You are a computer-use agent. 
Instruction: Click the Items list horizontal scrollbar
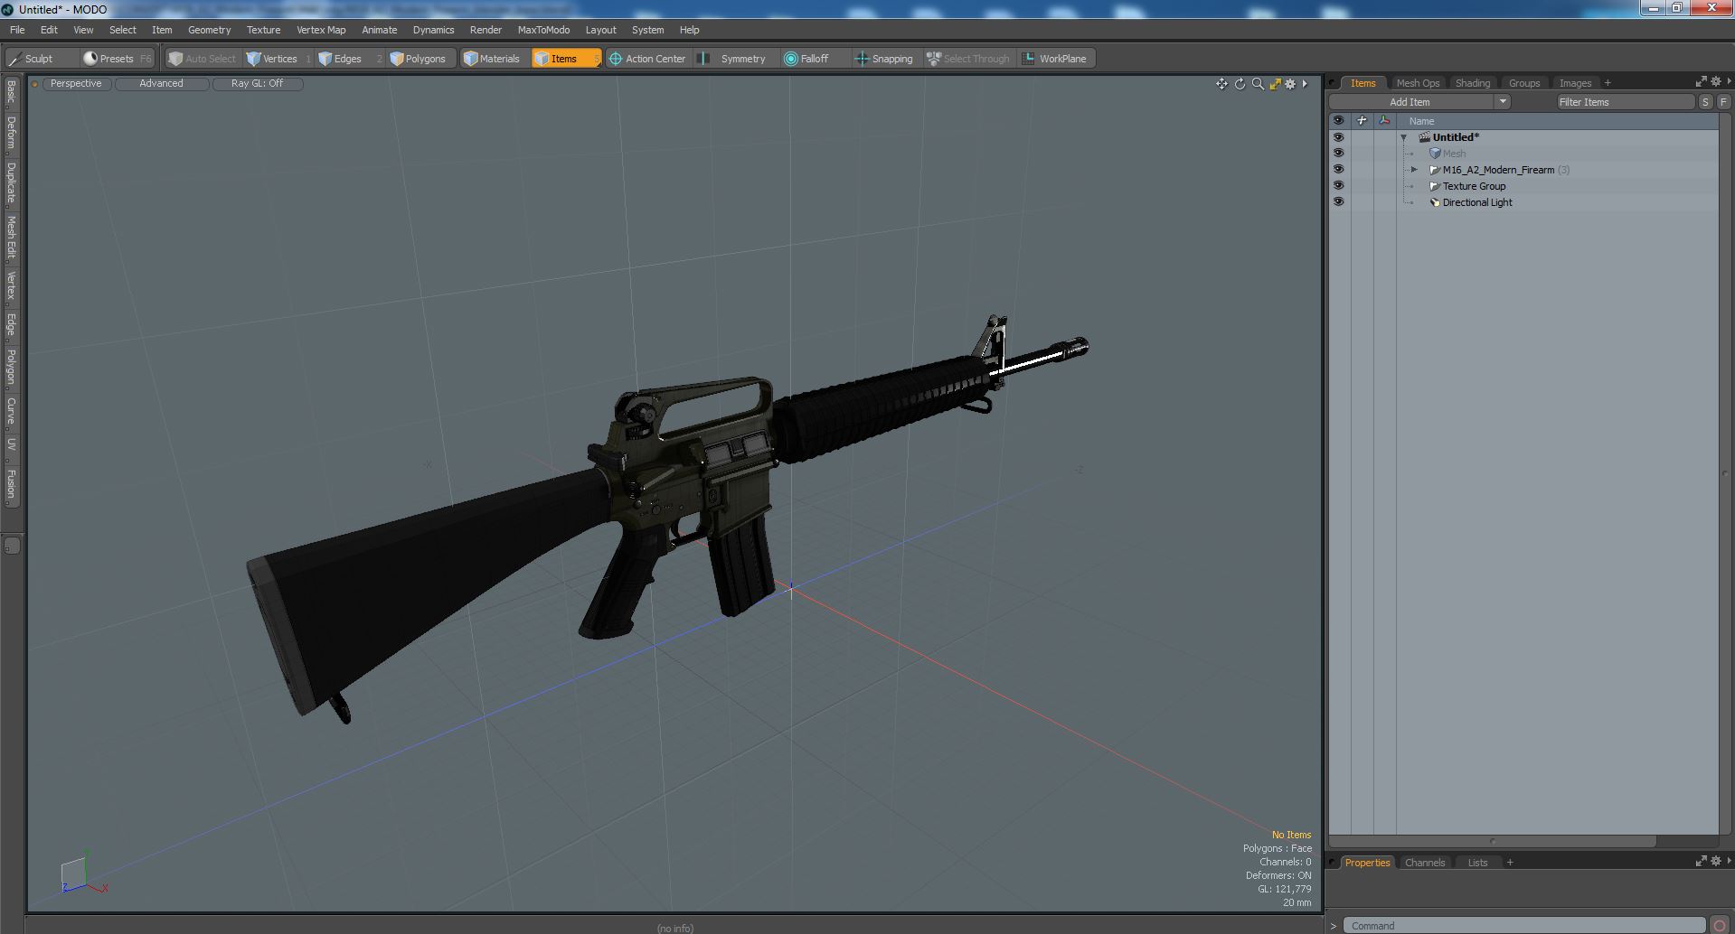click(x=1492, y=841)
